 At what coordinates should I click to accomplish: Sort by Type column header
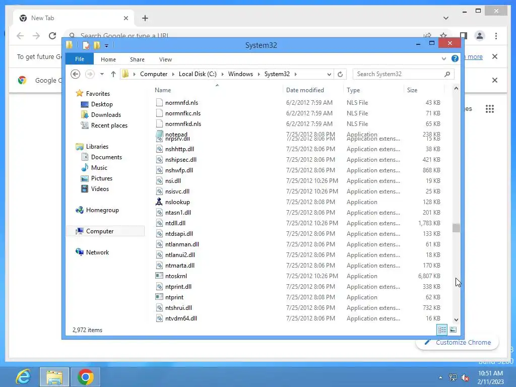coord(373,90)
